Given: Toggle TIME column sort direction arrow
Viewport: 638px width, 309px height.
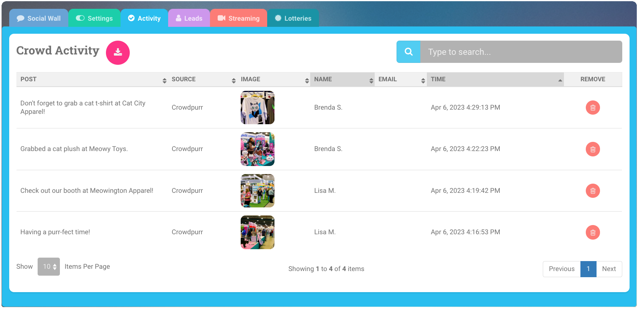Looking at the screenshot, I should coord(560,81).
